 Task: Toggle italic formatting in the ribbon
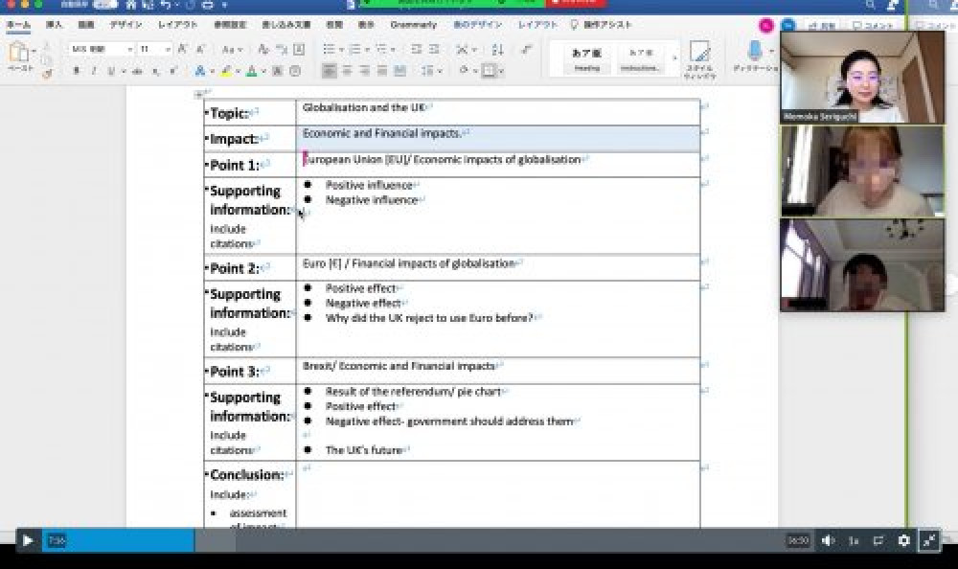93,71
